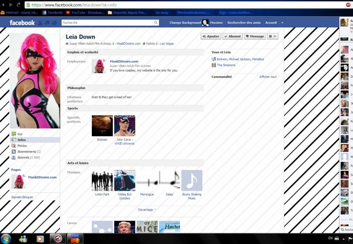The width and height of the screenshot is (353, 244).
Task: Click browser forward arrow
Action: coord(11,5)
